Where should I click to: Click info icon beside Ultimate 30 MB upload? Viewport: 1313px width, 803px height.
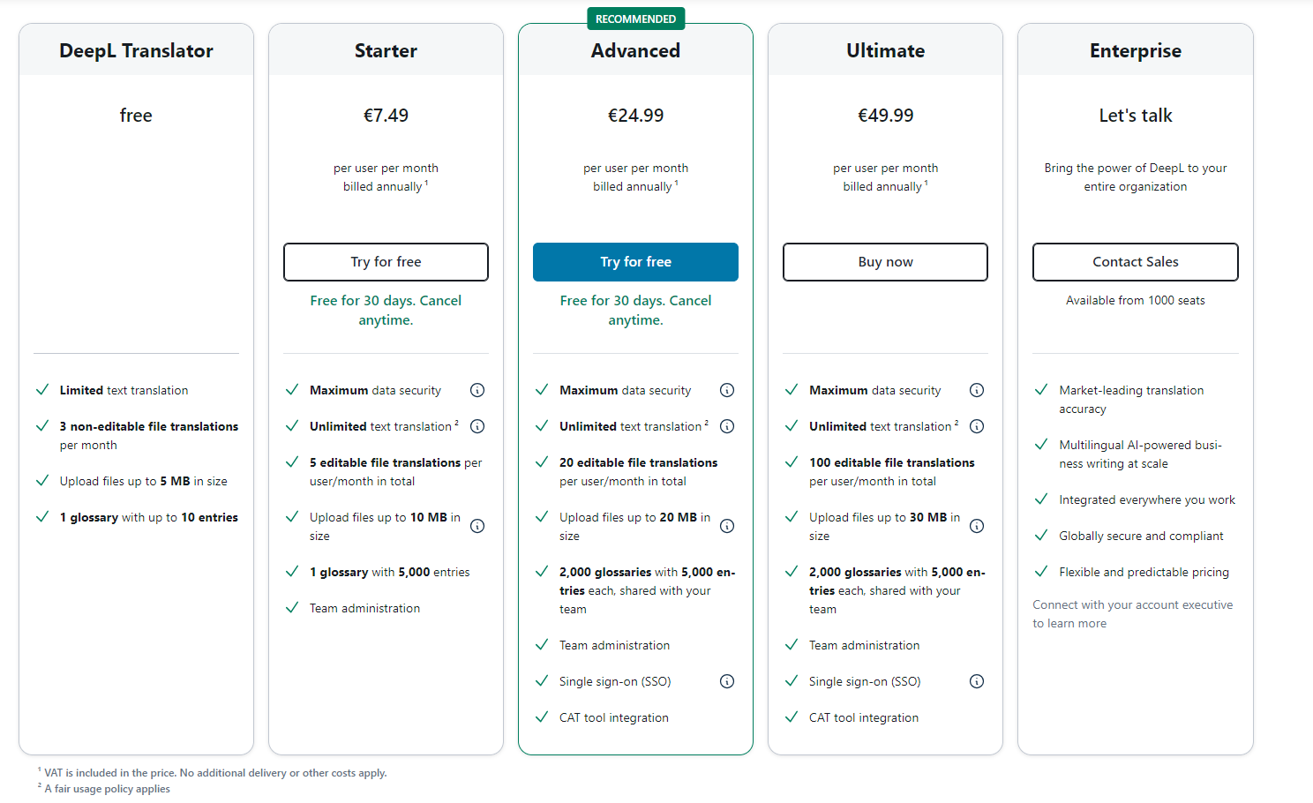(x=977, y=526)
